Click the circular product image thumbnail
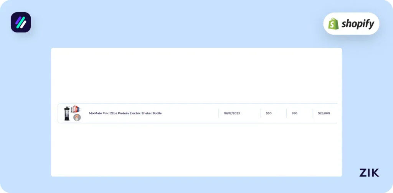The height and width of the screenshot is (193, 393). tap(77, 117)
